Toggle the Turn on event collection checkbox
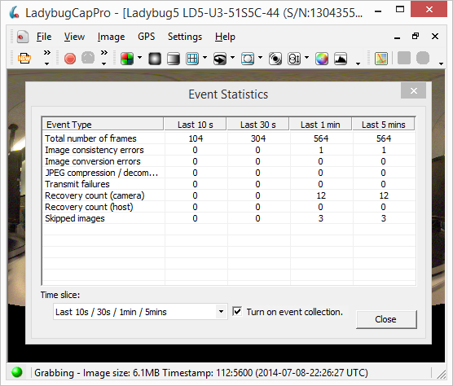Image resolution: width=453 pixels, height=386 pixels. click(237, 312)
